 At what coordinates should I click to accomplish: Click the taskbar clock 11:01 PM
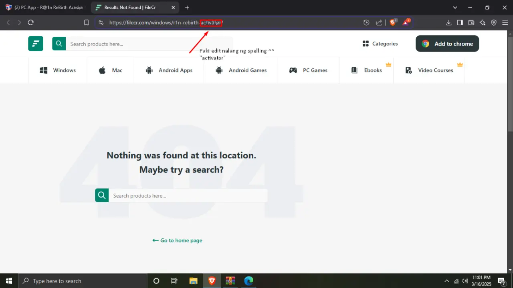point(481,281)
